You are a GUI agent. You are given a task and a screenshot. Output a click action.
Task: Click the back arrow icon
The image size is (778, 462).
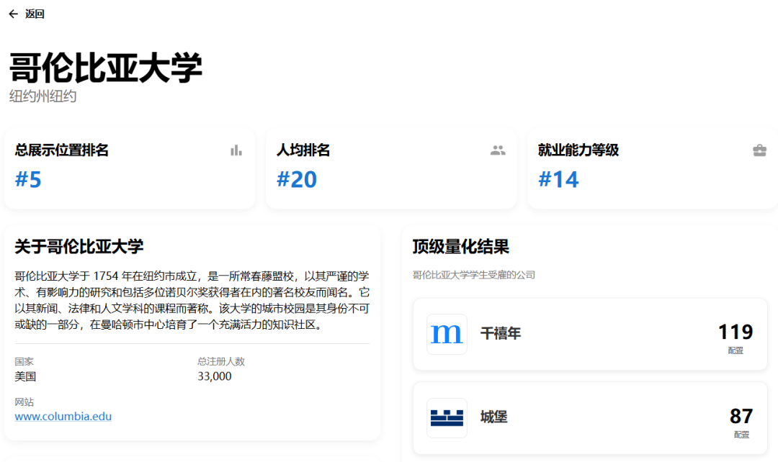pos(13,14)
